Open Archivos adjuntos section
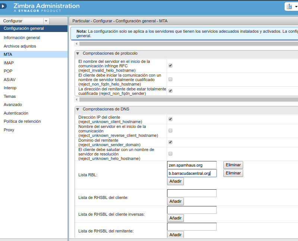Viewport: 298px width, 241px height. click(20, 46)
